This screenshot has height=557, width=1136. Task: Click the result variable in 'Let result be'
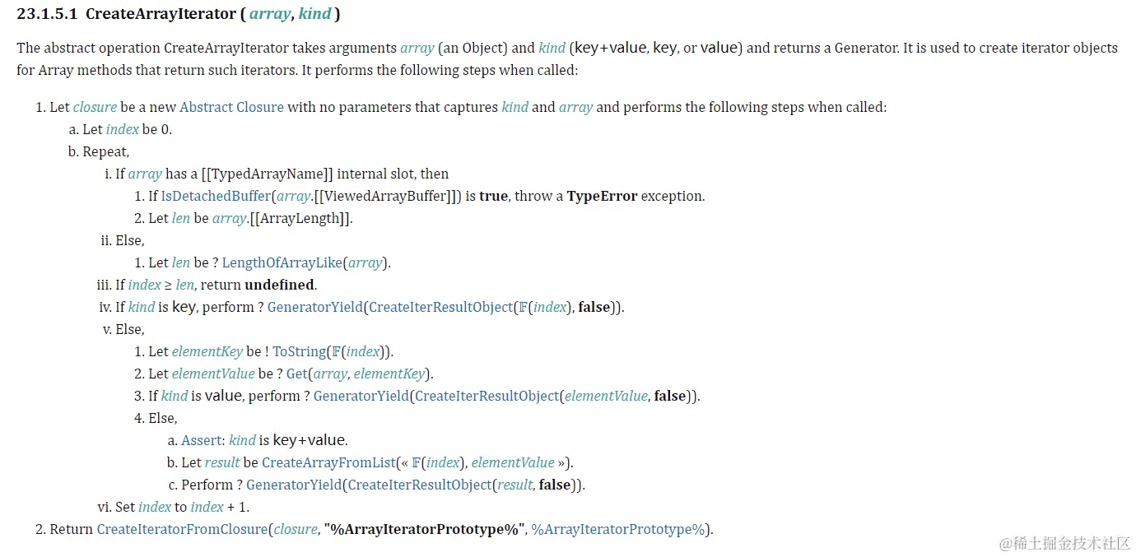click(221, 462)
